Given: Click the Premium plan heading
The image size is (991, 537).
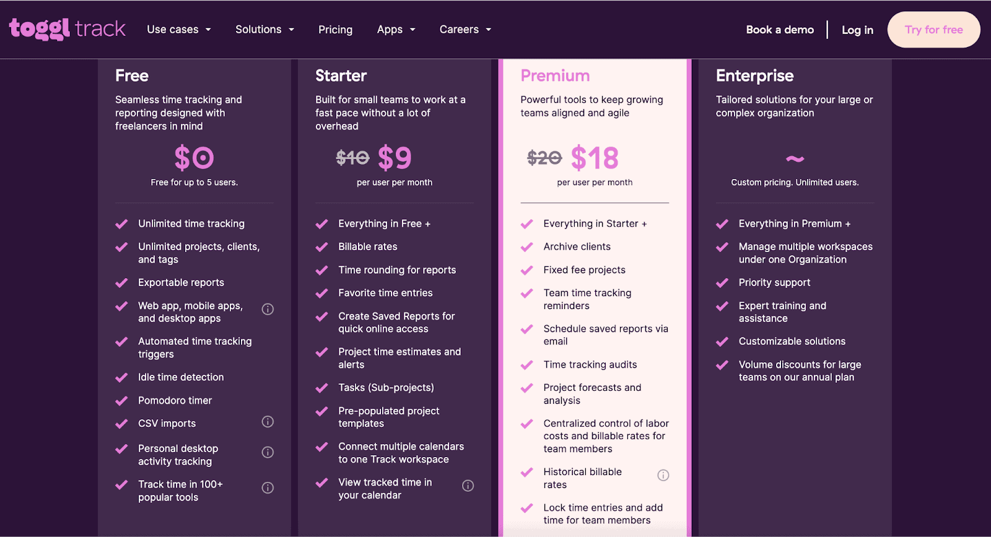Looking at the screenshot, I should click(555, 76).
